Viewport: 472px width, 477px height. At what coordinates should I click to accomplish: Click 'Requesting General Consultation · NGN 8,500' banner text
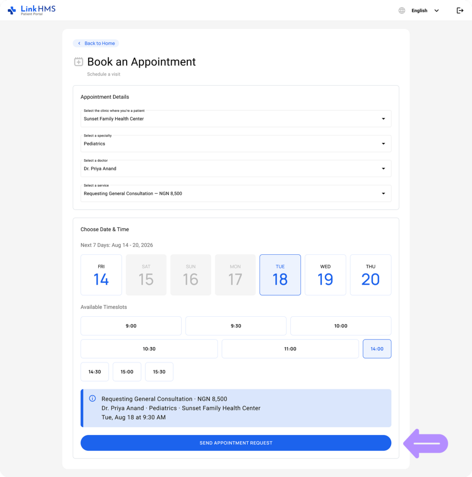tap(164, 399)
